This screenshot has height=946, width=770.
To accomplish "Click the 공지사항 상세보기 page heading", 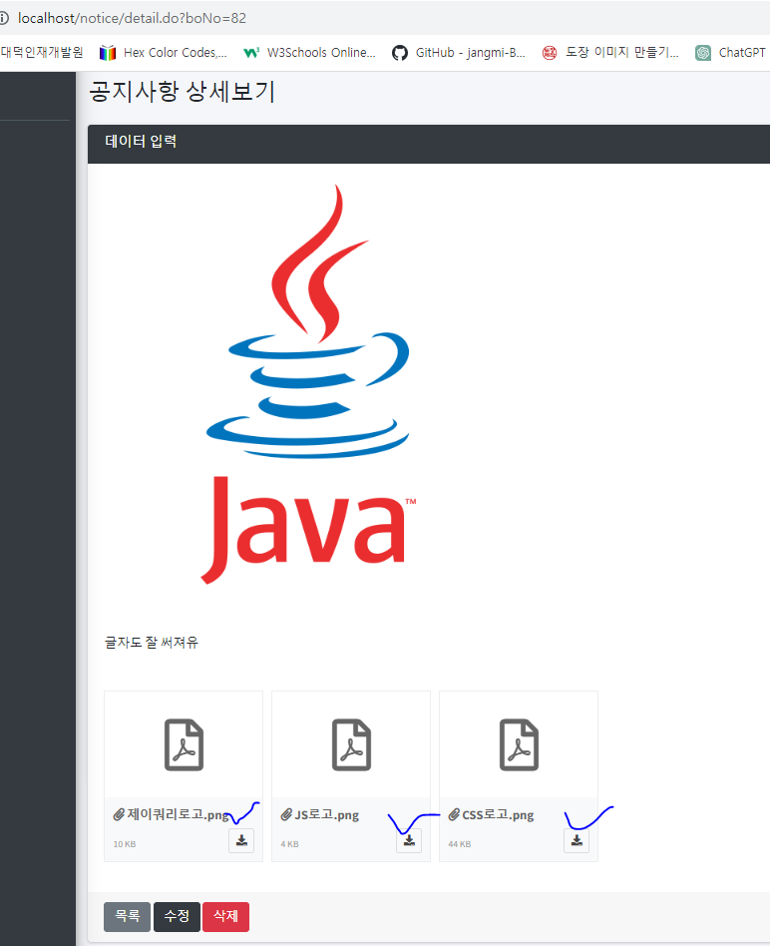I will [x=183, y=92].
